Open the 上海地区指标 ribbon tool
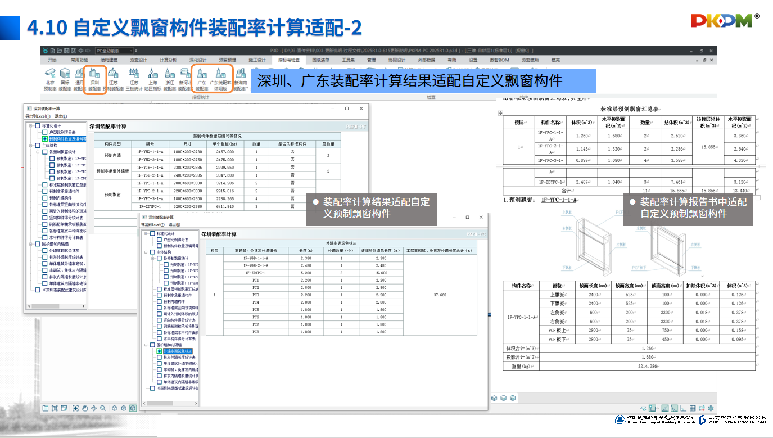773x438 pixels. coord(152,80)
